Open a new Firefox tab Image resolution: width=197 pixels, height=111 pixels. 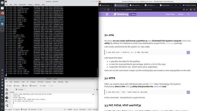pyautogui.click(x=176, y=5)
